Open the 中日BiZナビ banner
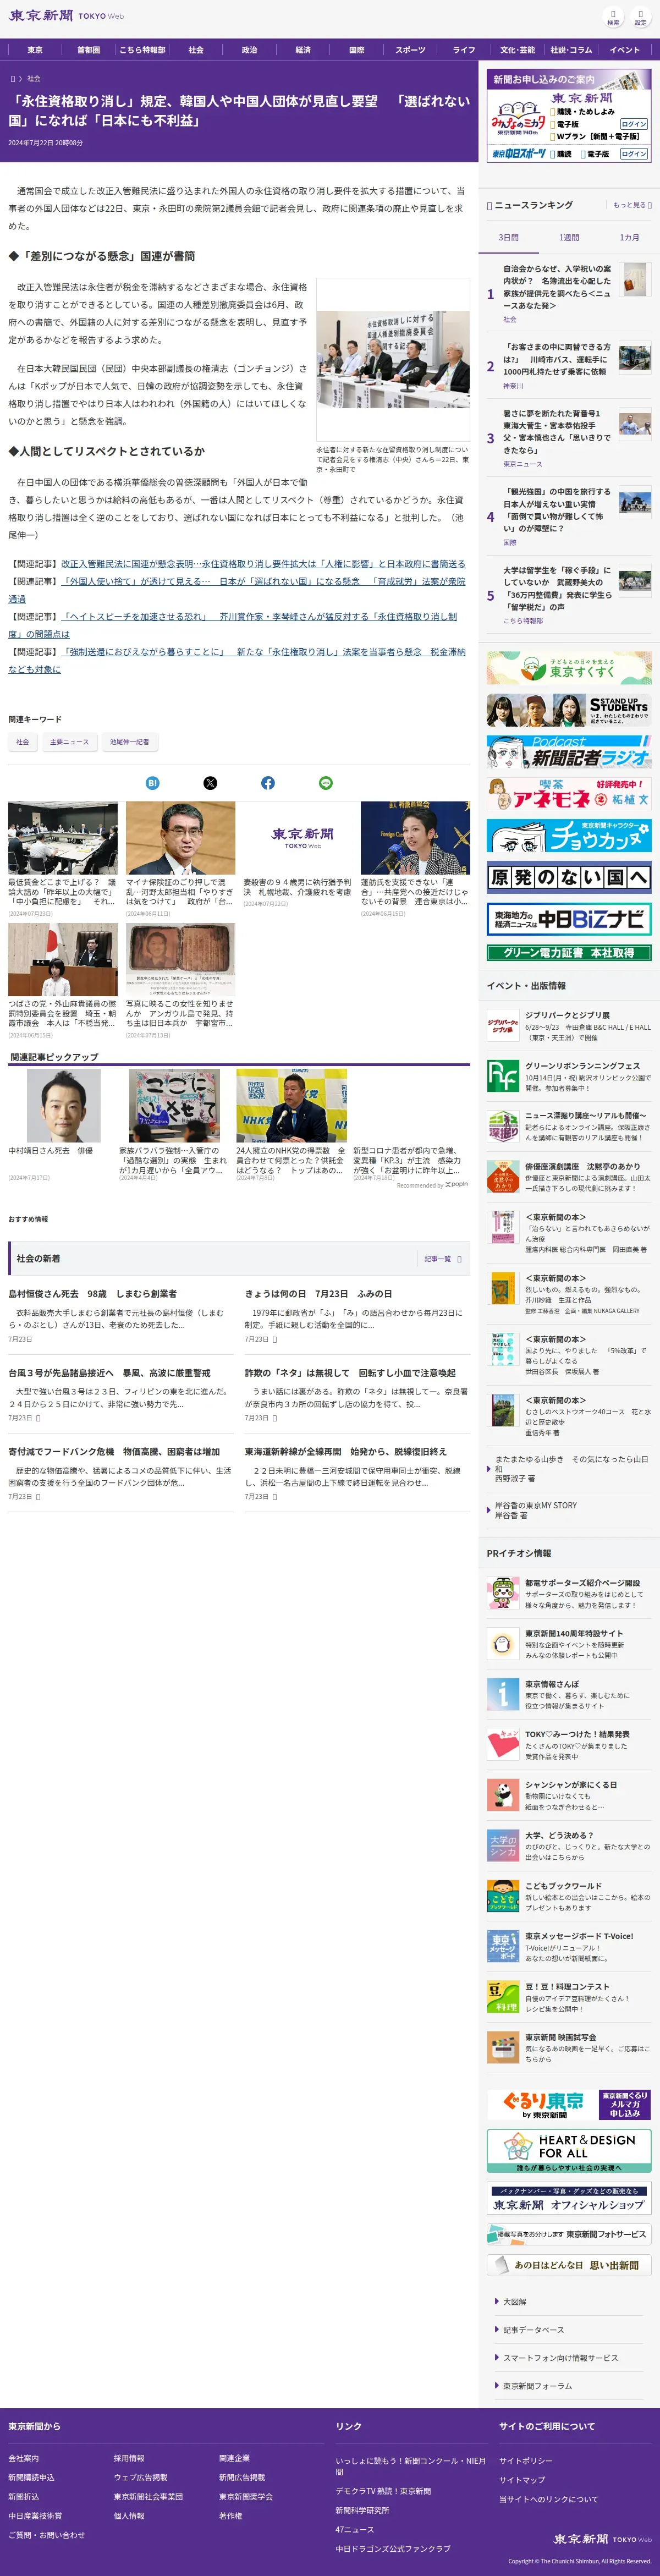The height and width of the screenshot is (2576, 660). coord(569,919)
